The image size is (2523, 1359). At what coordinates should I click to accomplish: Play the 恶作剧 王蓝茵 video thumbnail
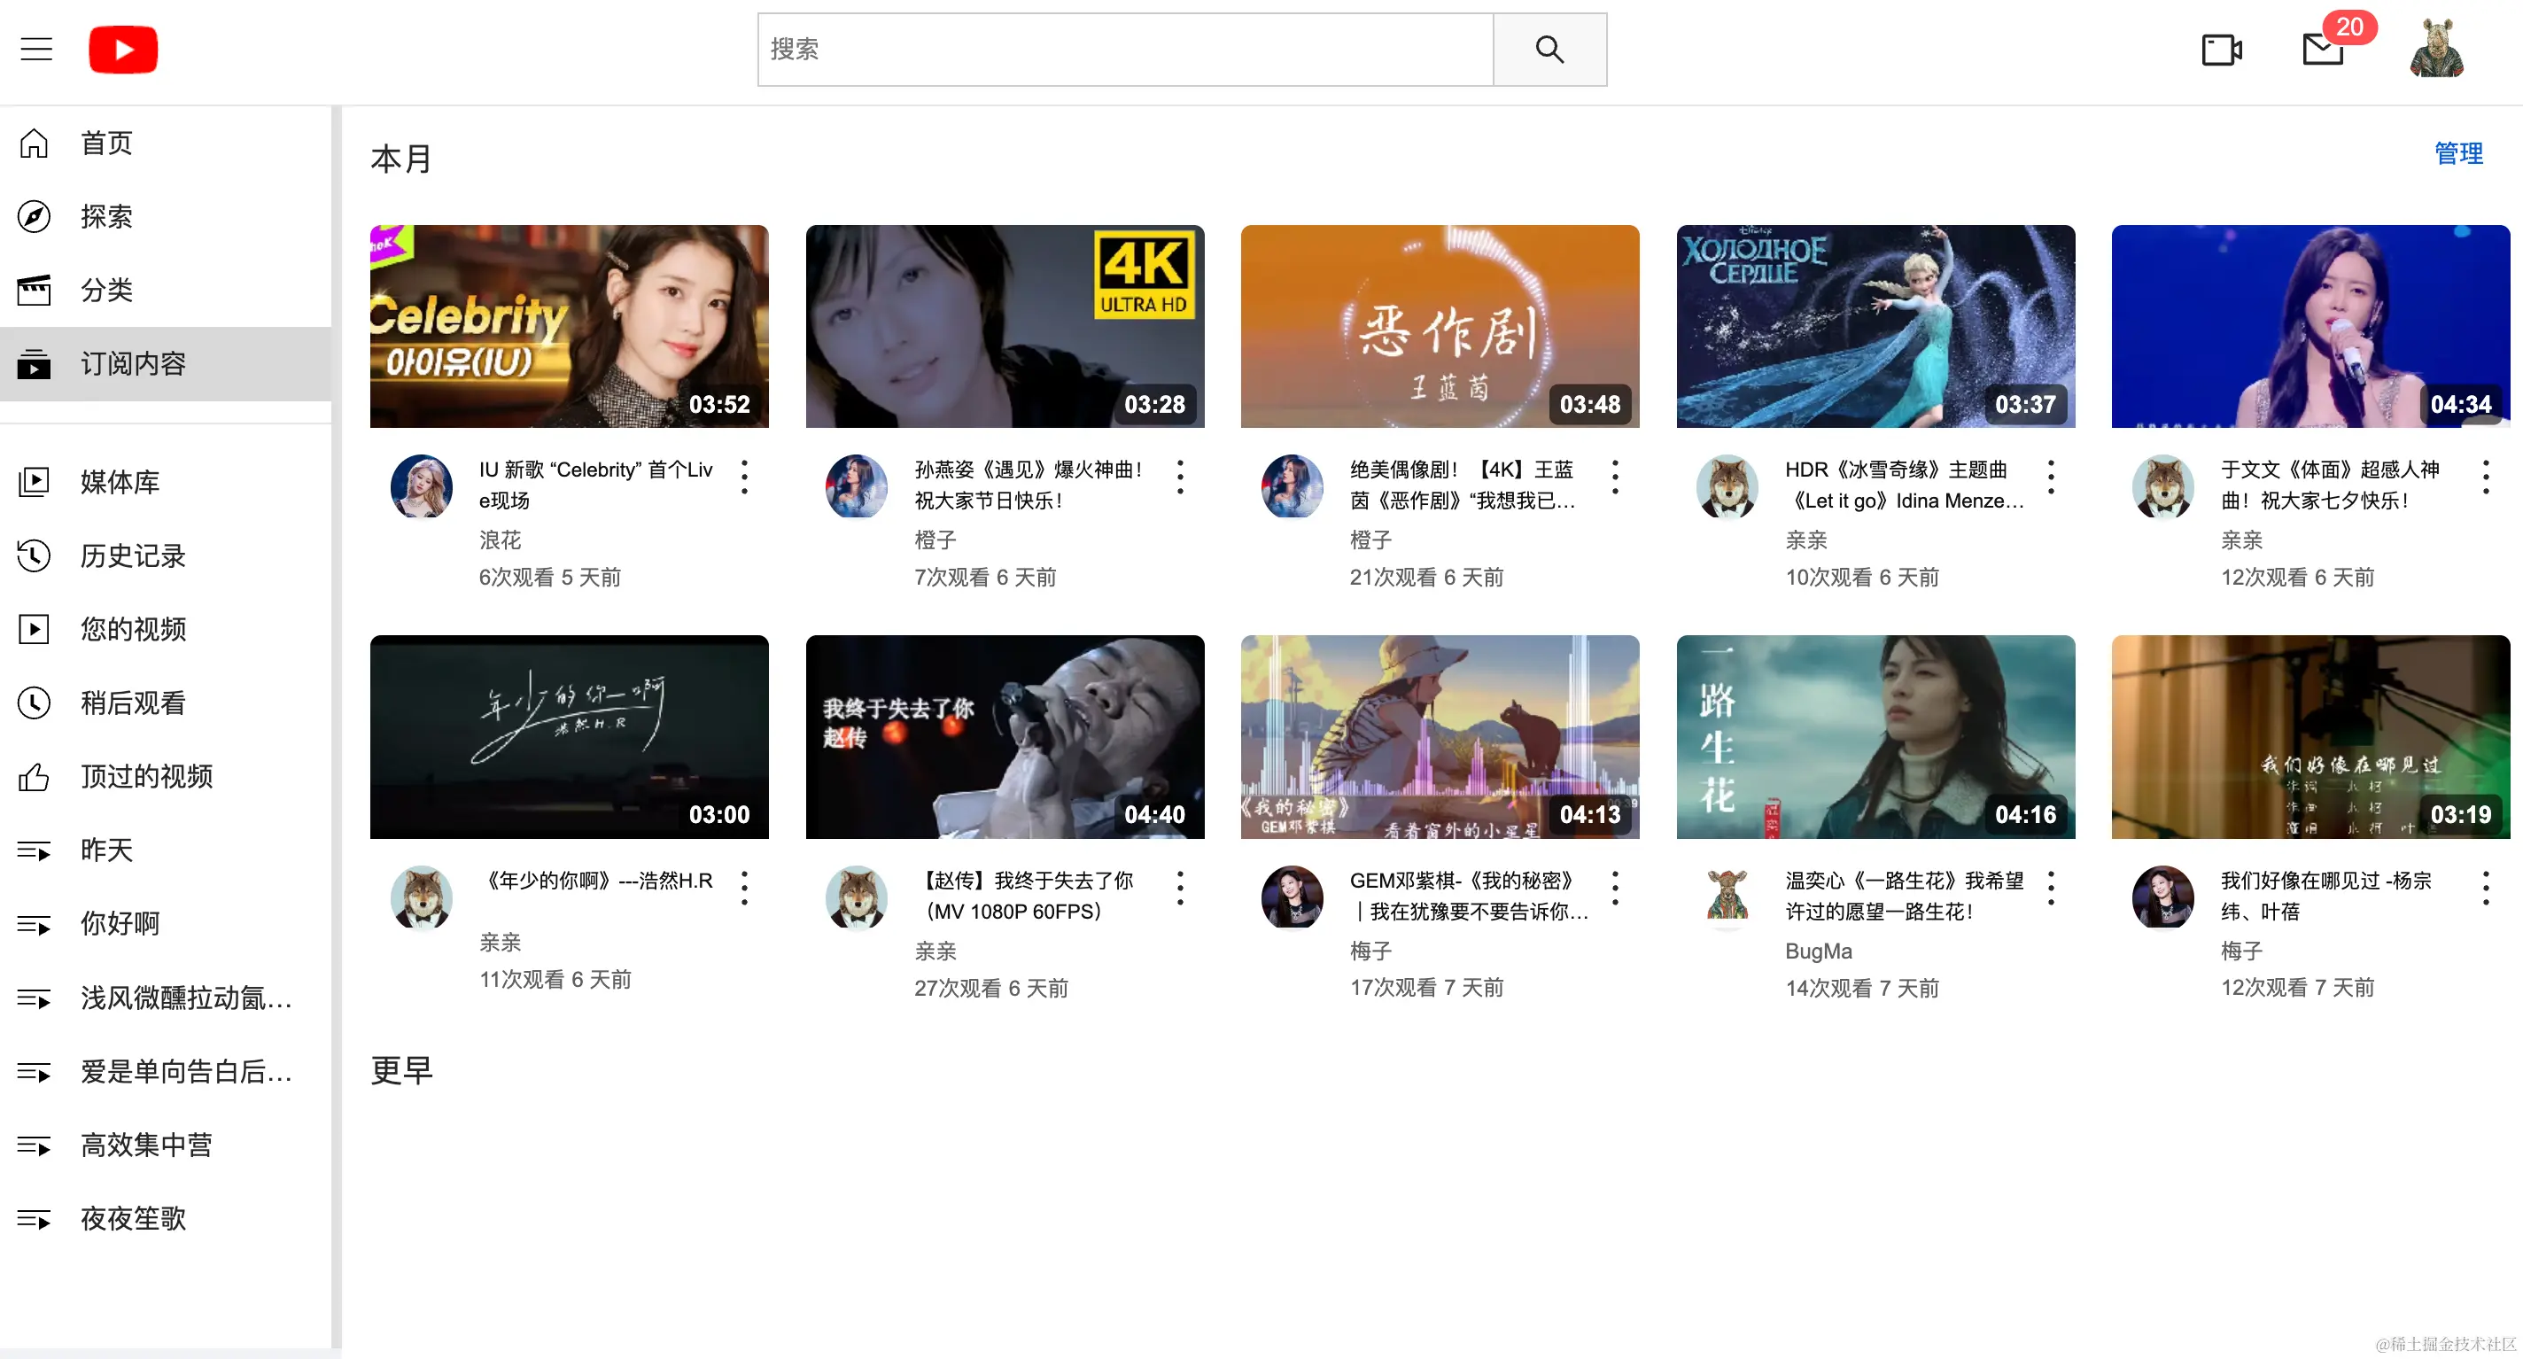(1440, 326)
